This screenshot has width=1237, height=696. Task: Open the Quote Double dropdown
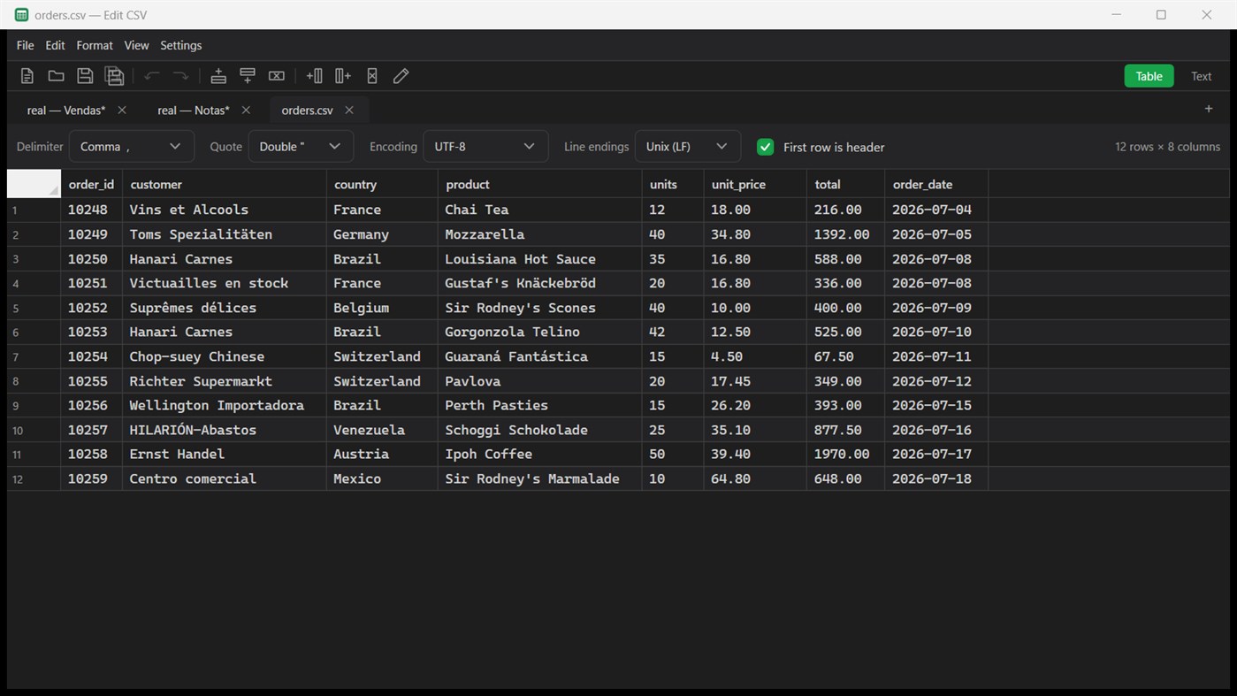(301, 147)
